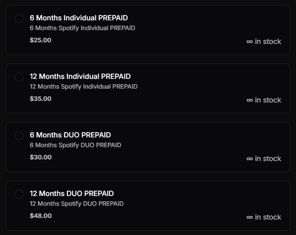This screenshot has width=296, height=235.
Task: Click the $25.00 price label
Action: (41, 40)
